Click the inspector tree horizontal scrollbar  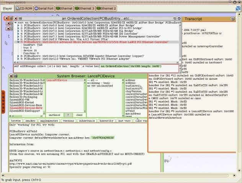(x=96, y=63)
